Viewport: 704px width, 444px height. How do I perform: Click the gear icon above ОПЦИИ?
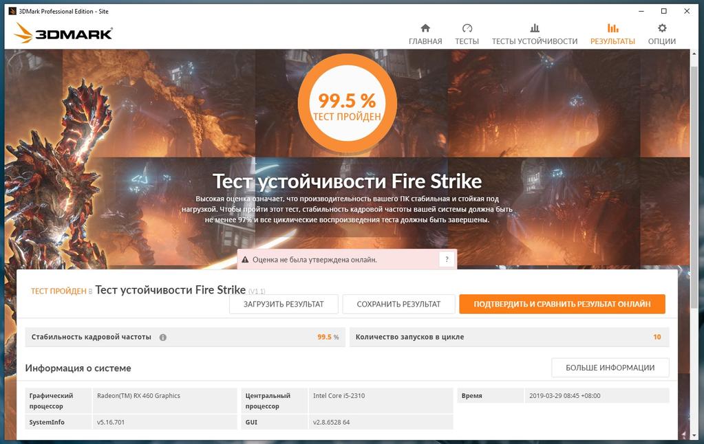click(662, 28)
